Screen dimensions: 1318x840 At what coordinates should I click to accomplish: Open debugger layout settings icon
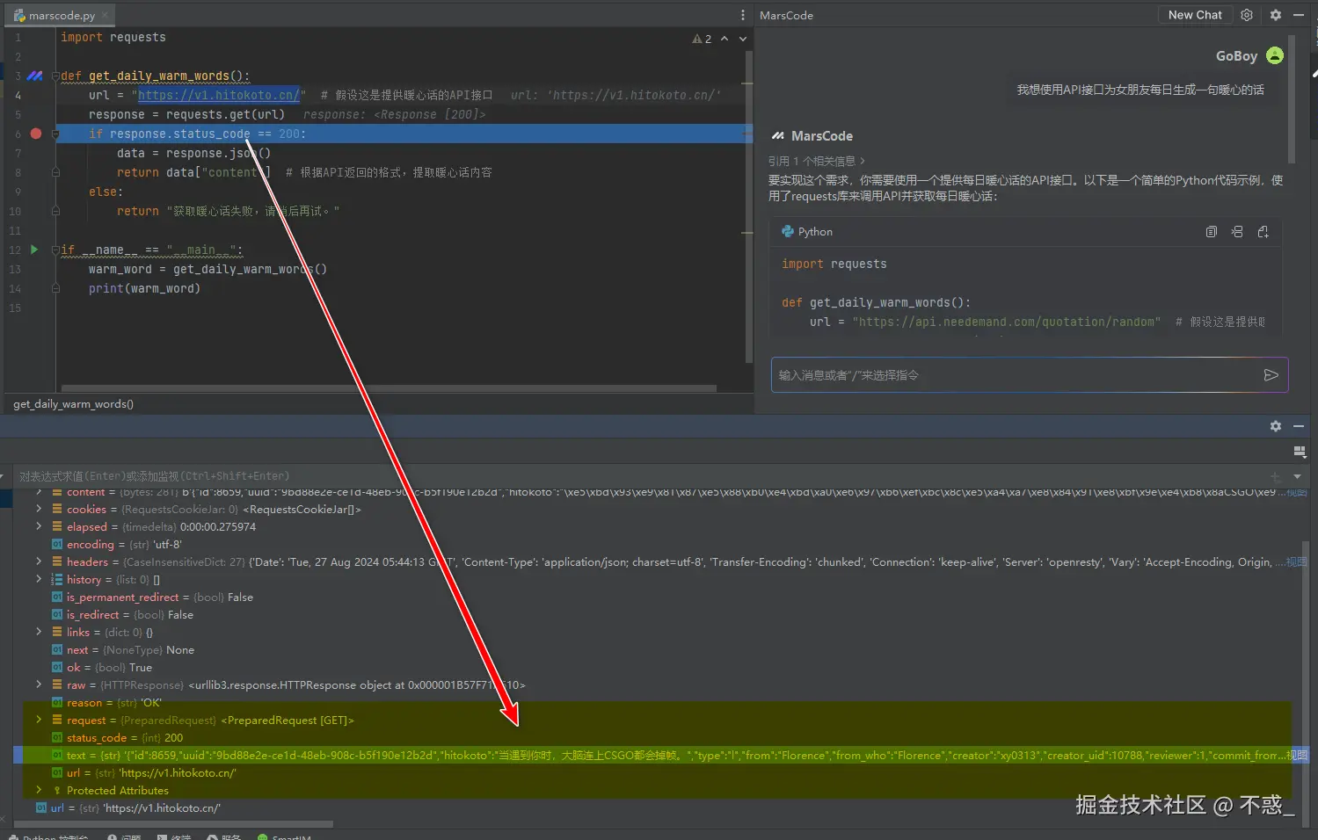1300,452
